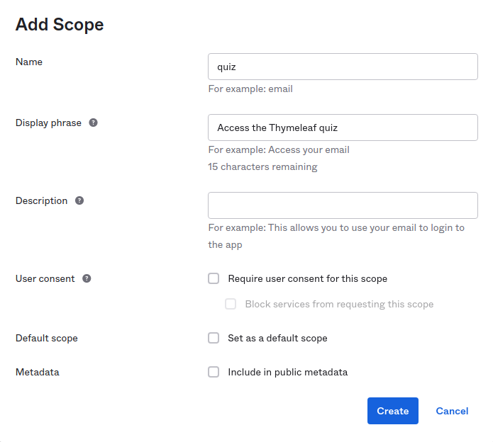Select the User consent label text

coord(45,278)
